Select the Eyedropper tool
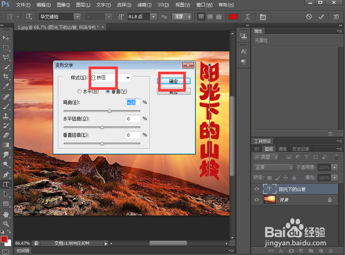 point(5,86)
